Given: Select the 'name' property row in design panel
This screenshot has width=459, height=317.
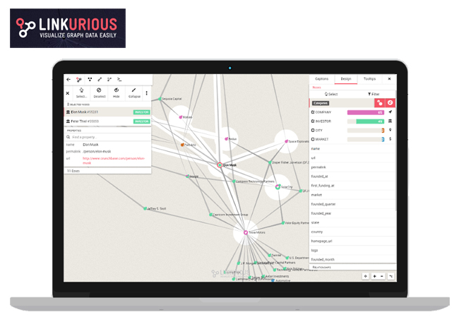Looking at the screenshot, I should tap(352, 149).
